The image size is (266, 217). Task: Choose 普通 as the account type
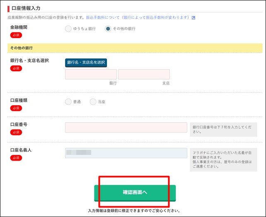(x=68, y=102)
